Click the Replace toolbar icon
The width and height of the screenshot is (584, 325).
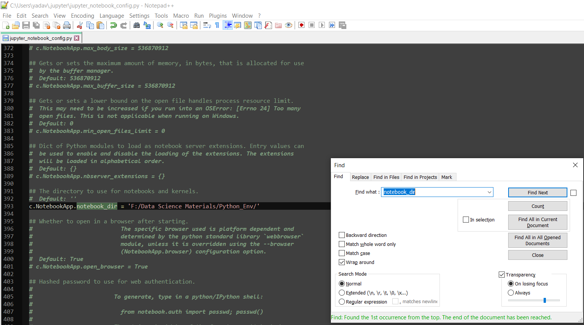(147, 25)
